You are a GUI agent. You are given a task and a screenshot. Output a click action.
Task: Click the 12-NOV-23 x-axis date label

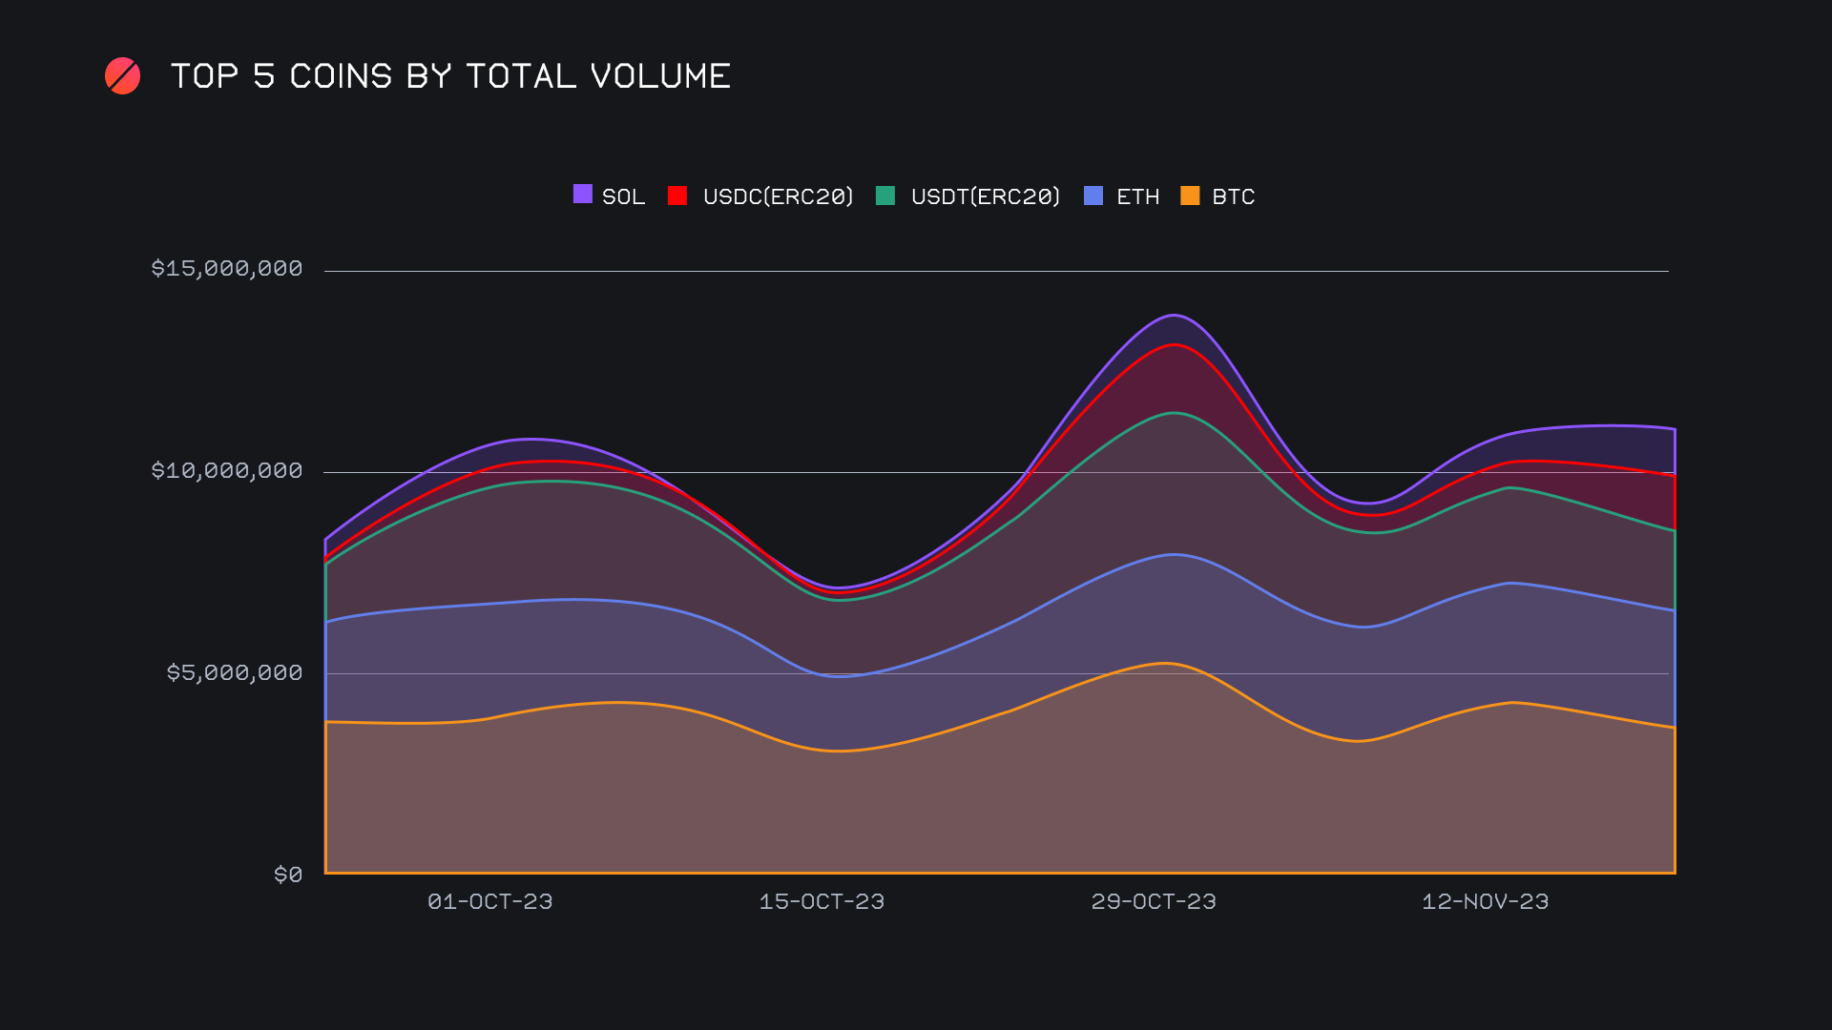pyautogui.click(x=1485, y=902)
